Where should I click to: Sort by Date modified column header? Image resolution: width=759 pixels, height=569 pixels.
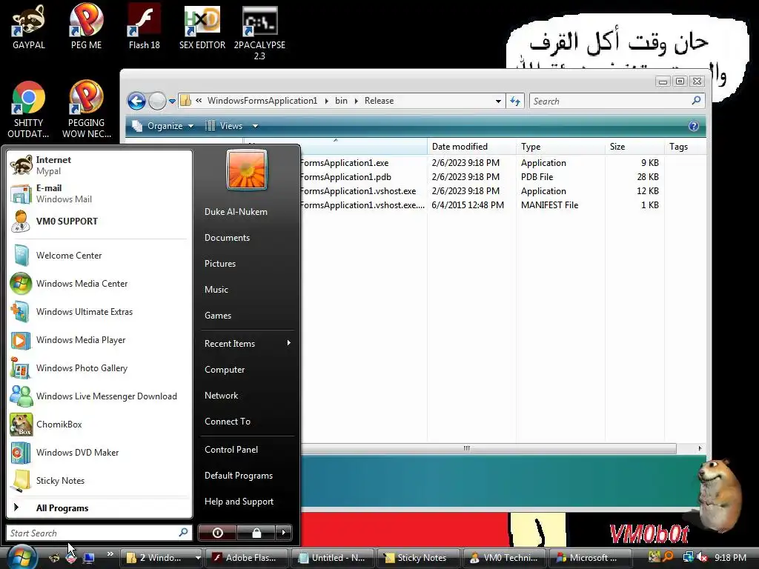click(471, 147)
